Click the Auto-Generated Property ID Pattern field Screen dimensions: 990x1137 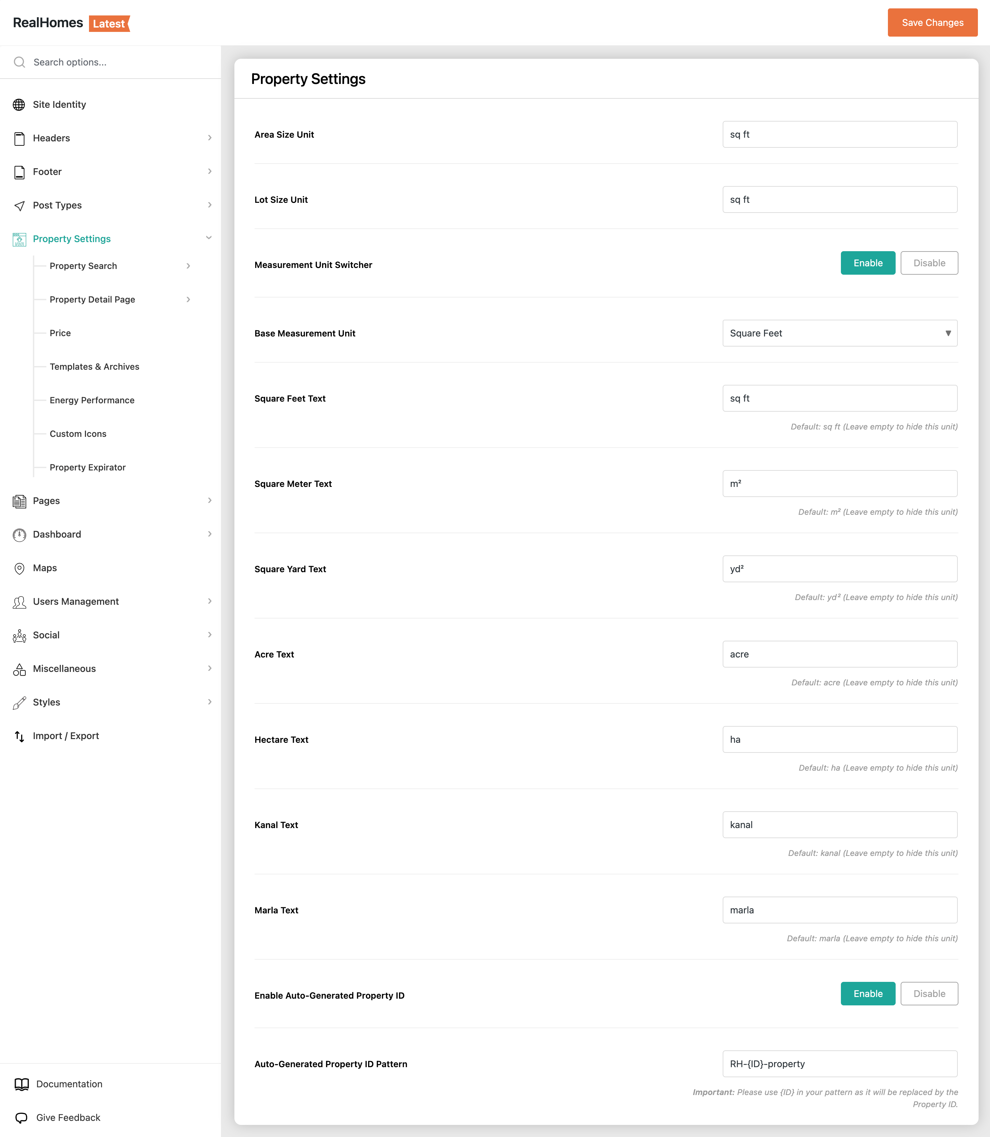[839, 1063]
